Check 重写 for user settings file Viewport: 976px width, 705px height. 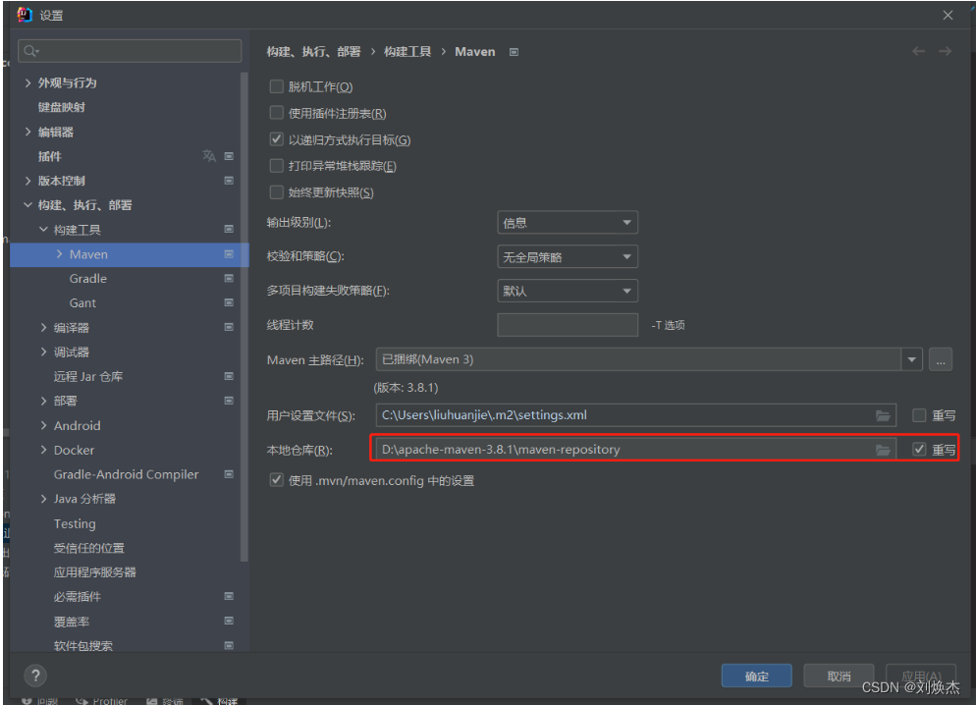point(919,415)
